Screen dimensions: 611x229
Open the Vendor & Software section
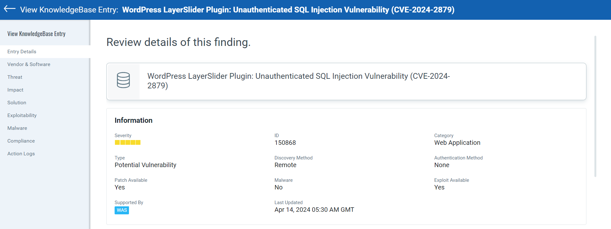[29, 64]
